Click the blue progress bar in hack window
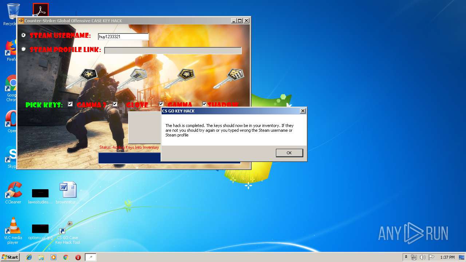Viewport: 466px width, 262px height. [129, 158]
